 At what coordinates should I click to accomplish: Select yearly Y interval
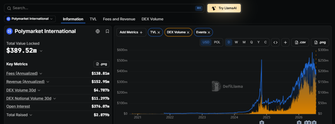[x=258, y=42]
